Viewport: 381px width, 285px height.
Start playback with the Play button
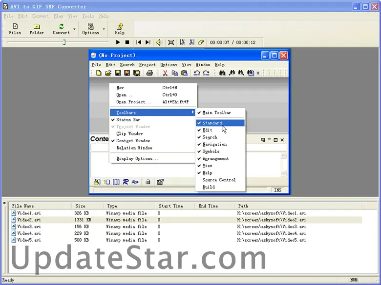click(118, 42)
